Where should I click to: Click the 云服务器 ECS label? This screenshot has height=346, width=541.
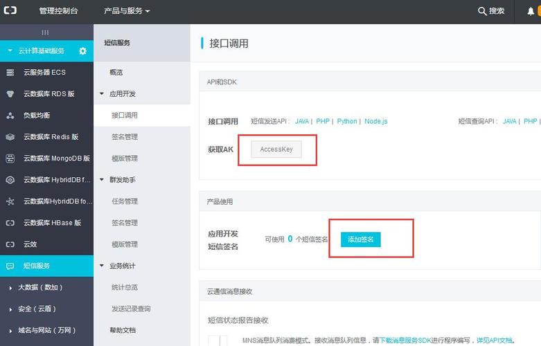pyautogui.click(x=44, y=73)
